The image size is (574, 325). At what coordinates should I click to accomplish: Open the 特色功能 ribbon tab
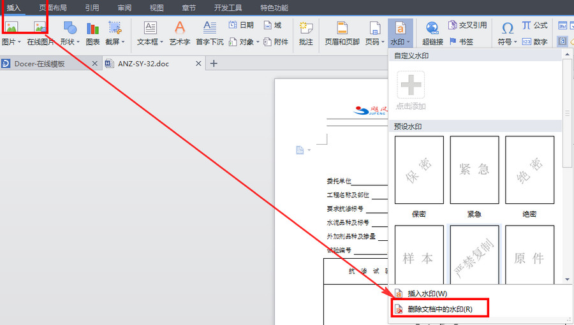[x=274, y=8]
